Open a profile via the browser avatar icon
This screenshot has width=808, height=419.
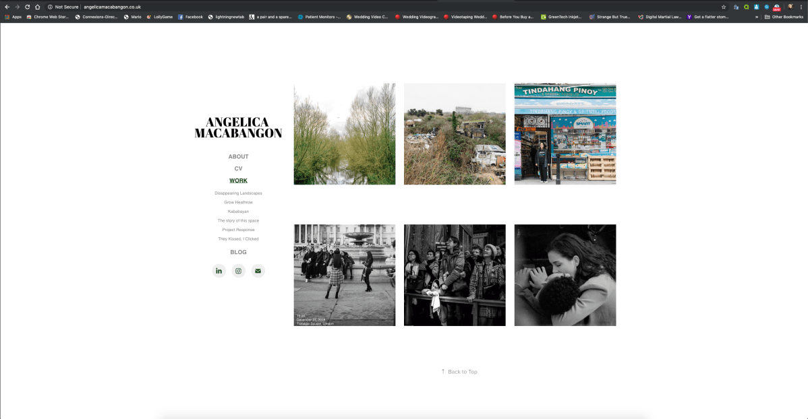click(x=790, y=7)
